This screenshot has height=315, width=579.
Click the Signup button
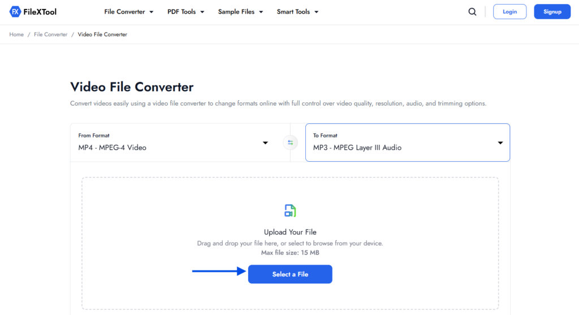(552, 12)
